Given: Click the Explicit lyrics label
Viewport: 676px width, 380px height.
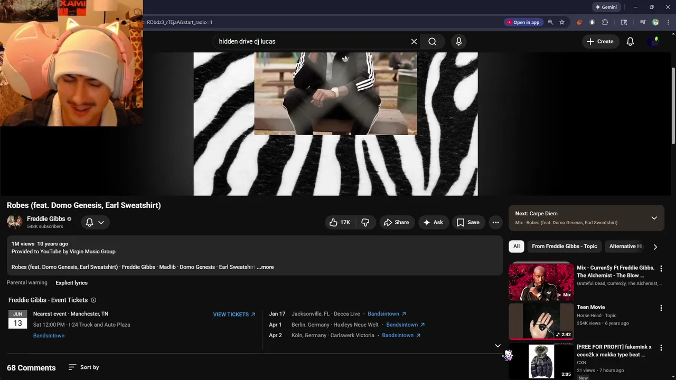Looking at the screenshot, I should [71, 283].
